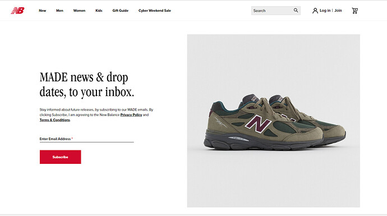Open the New menu item
The image size is (387, 216).
[x=43, y=11]
